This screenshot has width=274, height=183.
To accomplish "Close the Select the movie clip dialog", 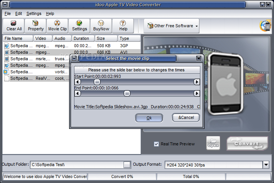I will (199, 58).
